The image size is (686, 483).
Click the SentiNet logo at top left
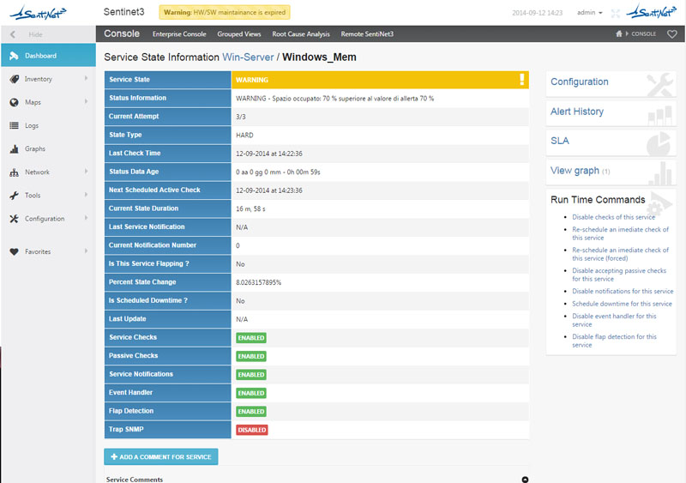coord(38,13)
